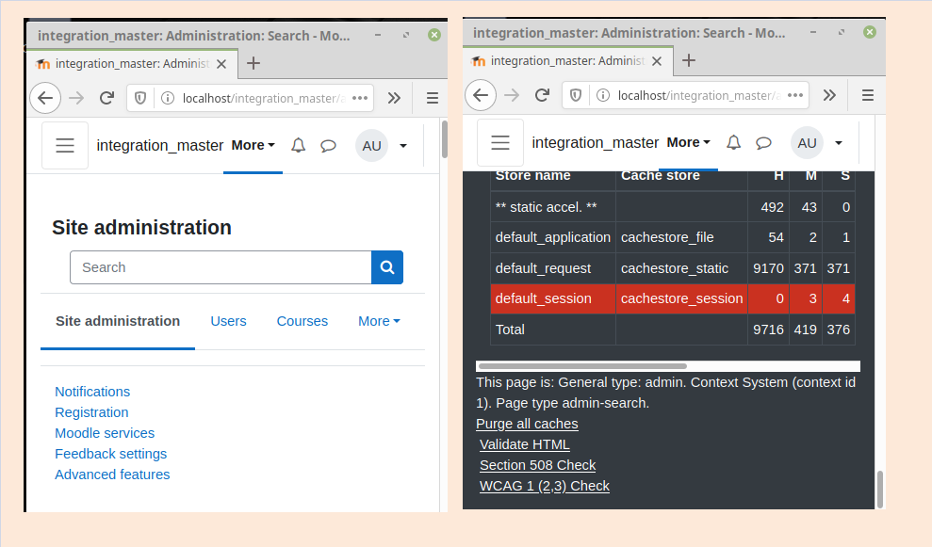Viewport: 932px width, 547px height.
Task: Show site information icon in left window
Action: pyautogui.click(x=168, y=98)
